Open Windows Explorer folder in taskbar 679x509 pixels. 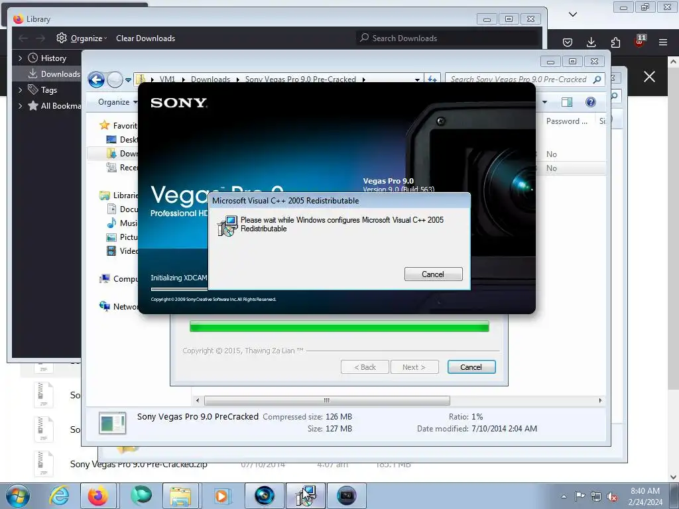click(x=180, y=496)
